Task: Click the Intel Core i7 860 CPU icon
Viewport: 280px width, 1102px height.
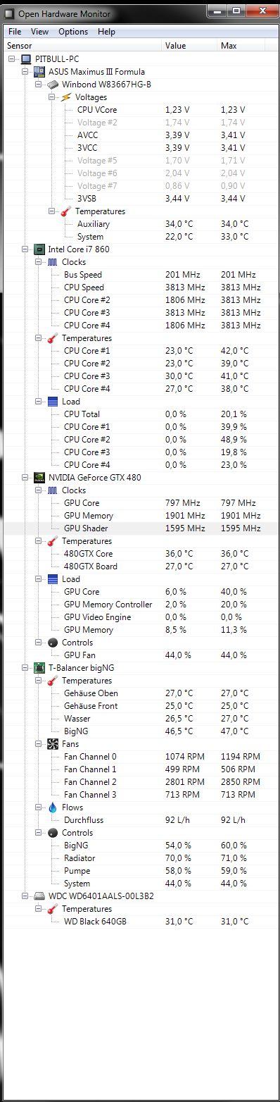Action: pyautogui.click(x=40, y=249)
